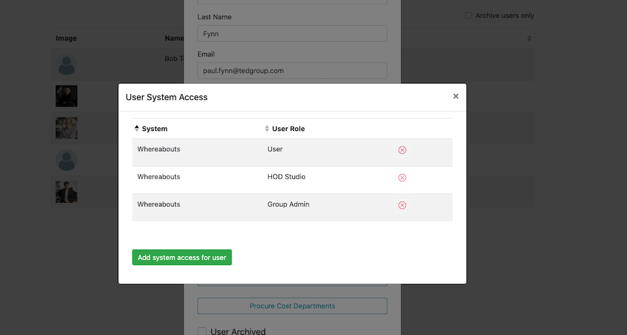The width and height of the screenshot is (627, 335).
Task: Toggle sort arrows at right of table header
Action: click(x=529, y=39)
